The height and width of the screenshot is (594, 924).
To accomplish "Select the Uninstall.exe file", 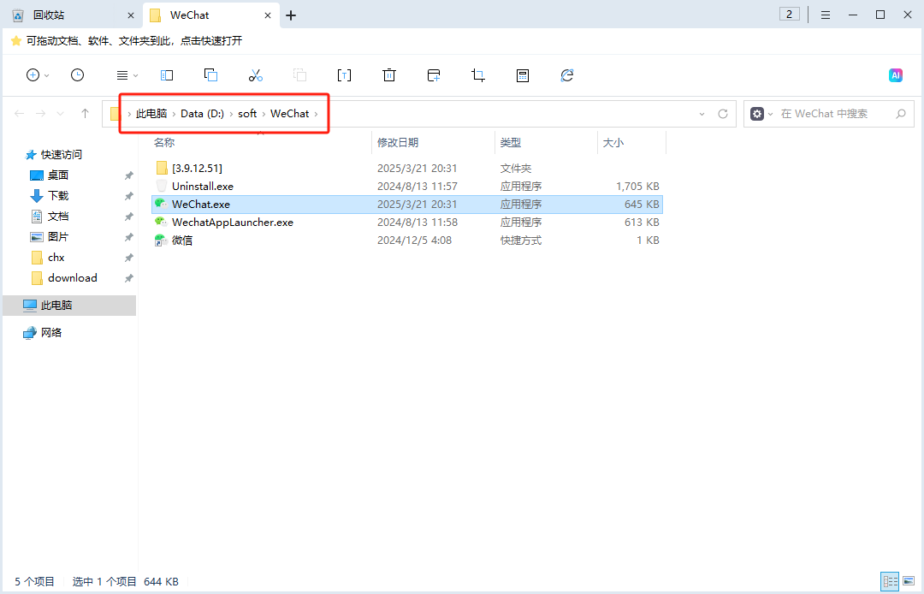I will (x=406, y=187).
